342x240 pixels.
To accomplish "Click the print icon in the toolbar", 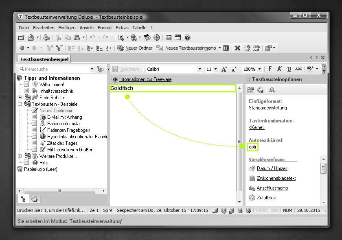I will pos(46,38).
